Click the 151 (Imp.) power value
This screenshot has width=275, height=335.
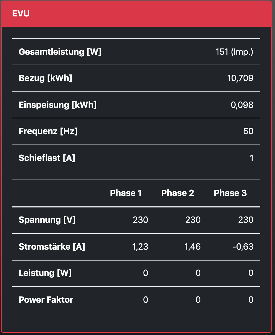(x=234, y=52)
